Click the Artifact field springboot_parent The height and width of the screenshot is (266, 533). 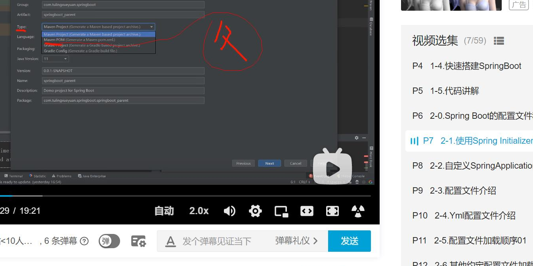click(123, 15)
